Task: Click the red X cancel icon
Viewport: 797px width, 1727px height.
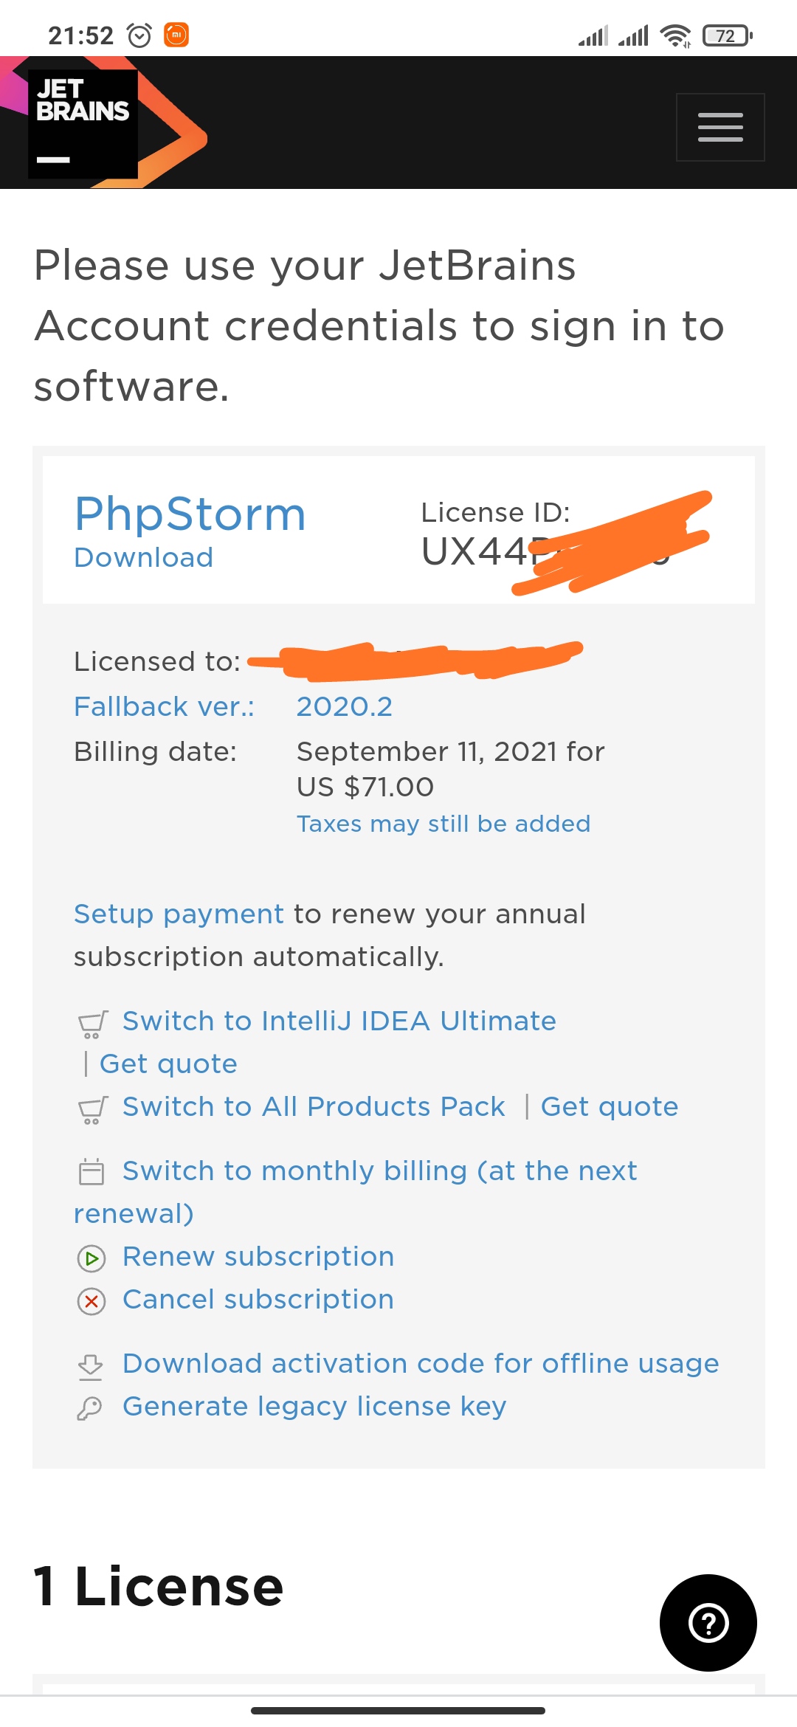Action: tap(92, 1300)
